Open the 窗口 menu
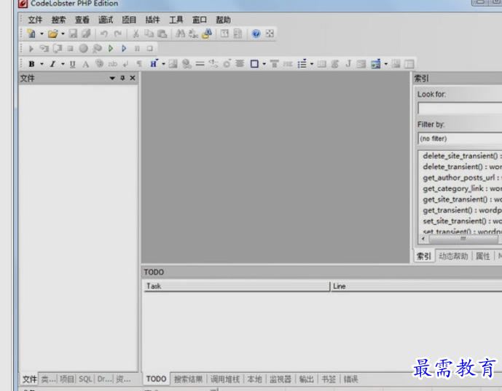 pyautogui.click(x=200, y=20)
